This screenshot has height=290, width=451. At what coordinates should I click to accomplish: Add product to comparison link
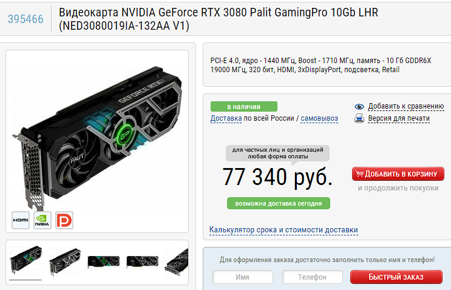pyautogui.click(x=406, y=106)
